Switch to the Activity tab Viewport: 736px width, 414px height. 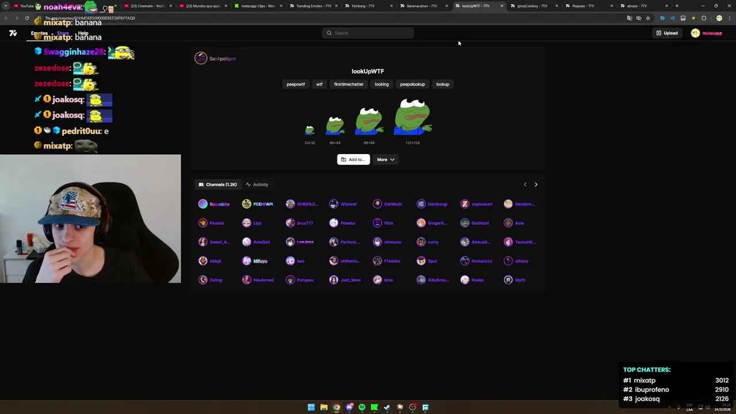(x=257, y=185)
